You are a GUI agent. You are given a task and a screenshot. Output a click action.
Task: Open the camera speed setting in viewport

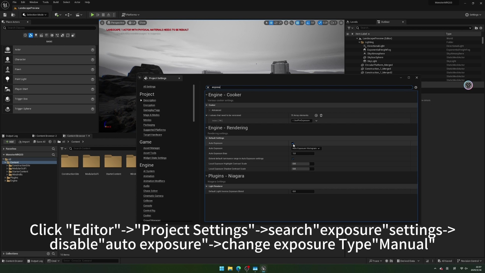tap(333, 23)
